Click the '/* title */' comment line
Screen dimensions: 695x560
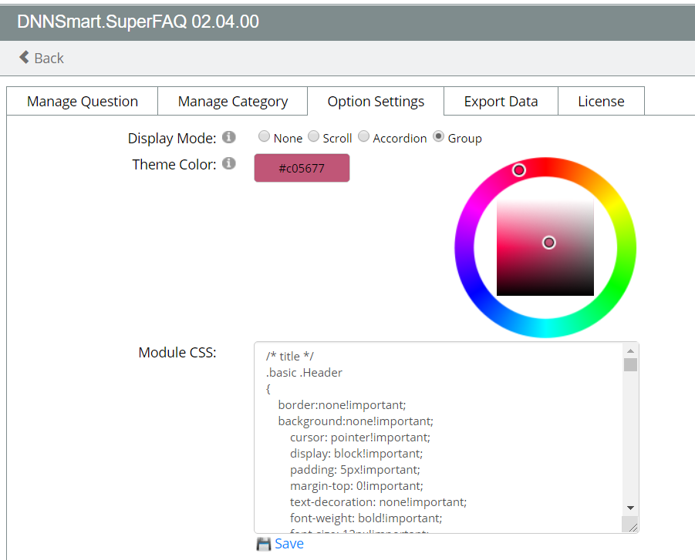click(290, 357)
